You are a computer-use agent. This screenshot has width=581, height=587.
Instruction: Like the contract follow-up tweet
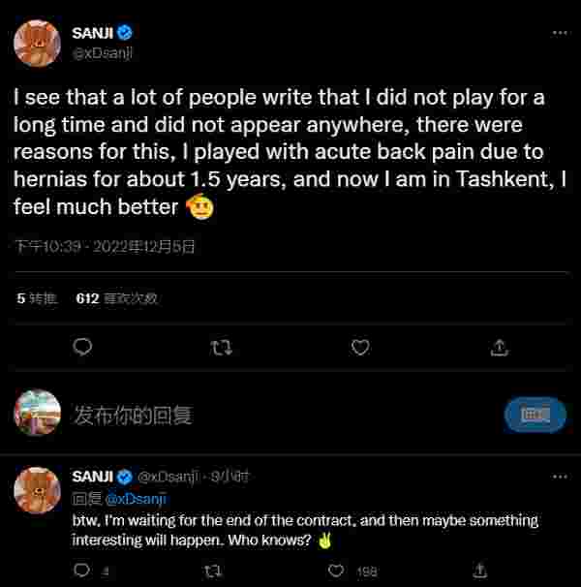[x=336, y=572]
